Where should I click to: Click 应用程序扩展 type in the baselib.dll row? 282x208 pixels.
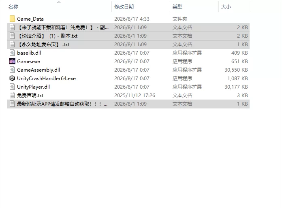[x=187, y=53]
